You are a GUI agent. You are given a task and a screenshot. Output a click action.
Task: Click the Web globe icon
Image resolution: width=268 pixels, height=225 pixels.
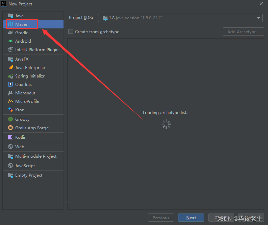10,147
